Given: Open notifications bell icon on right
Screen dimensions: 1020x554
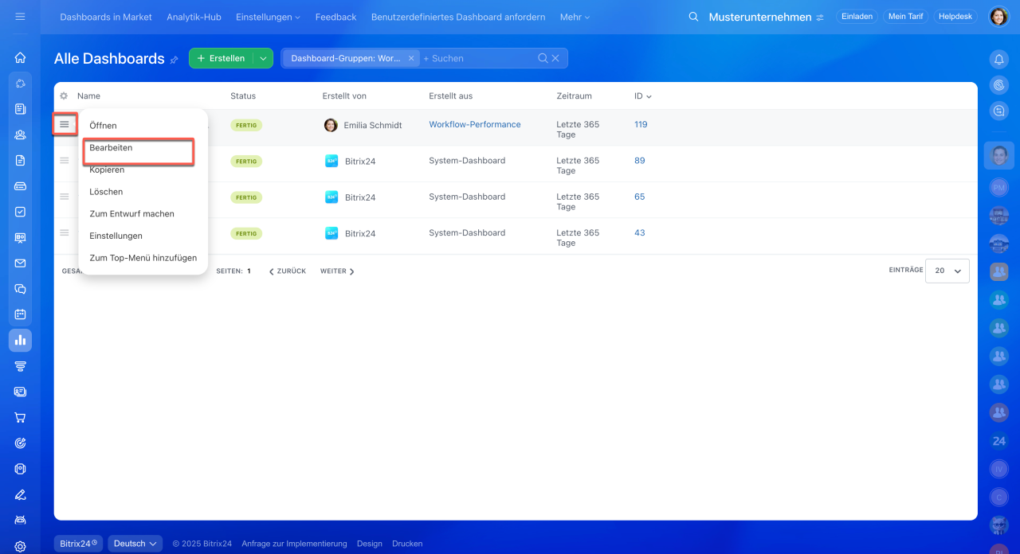Looking at the screenshot, I should click(998, 59).
